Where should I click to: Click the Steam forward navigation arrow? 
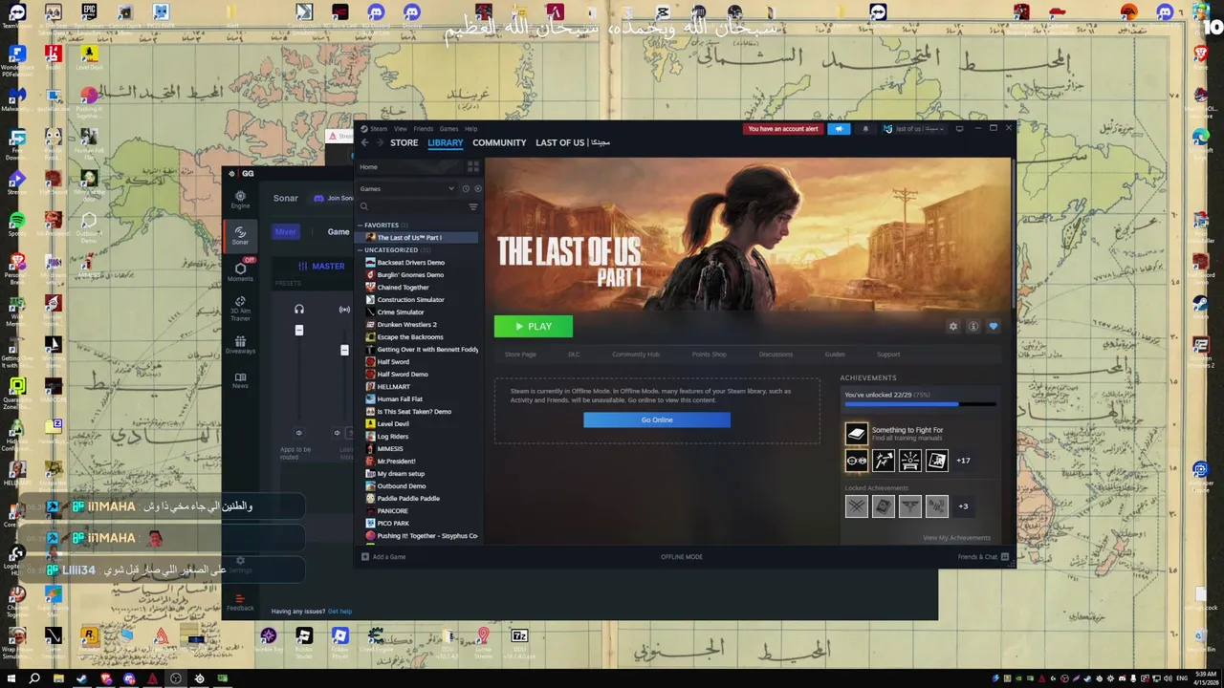(380, 142)
